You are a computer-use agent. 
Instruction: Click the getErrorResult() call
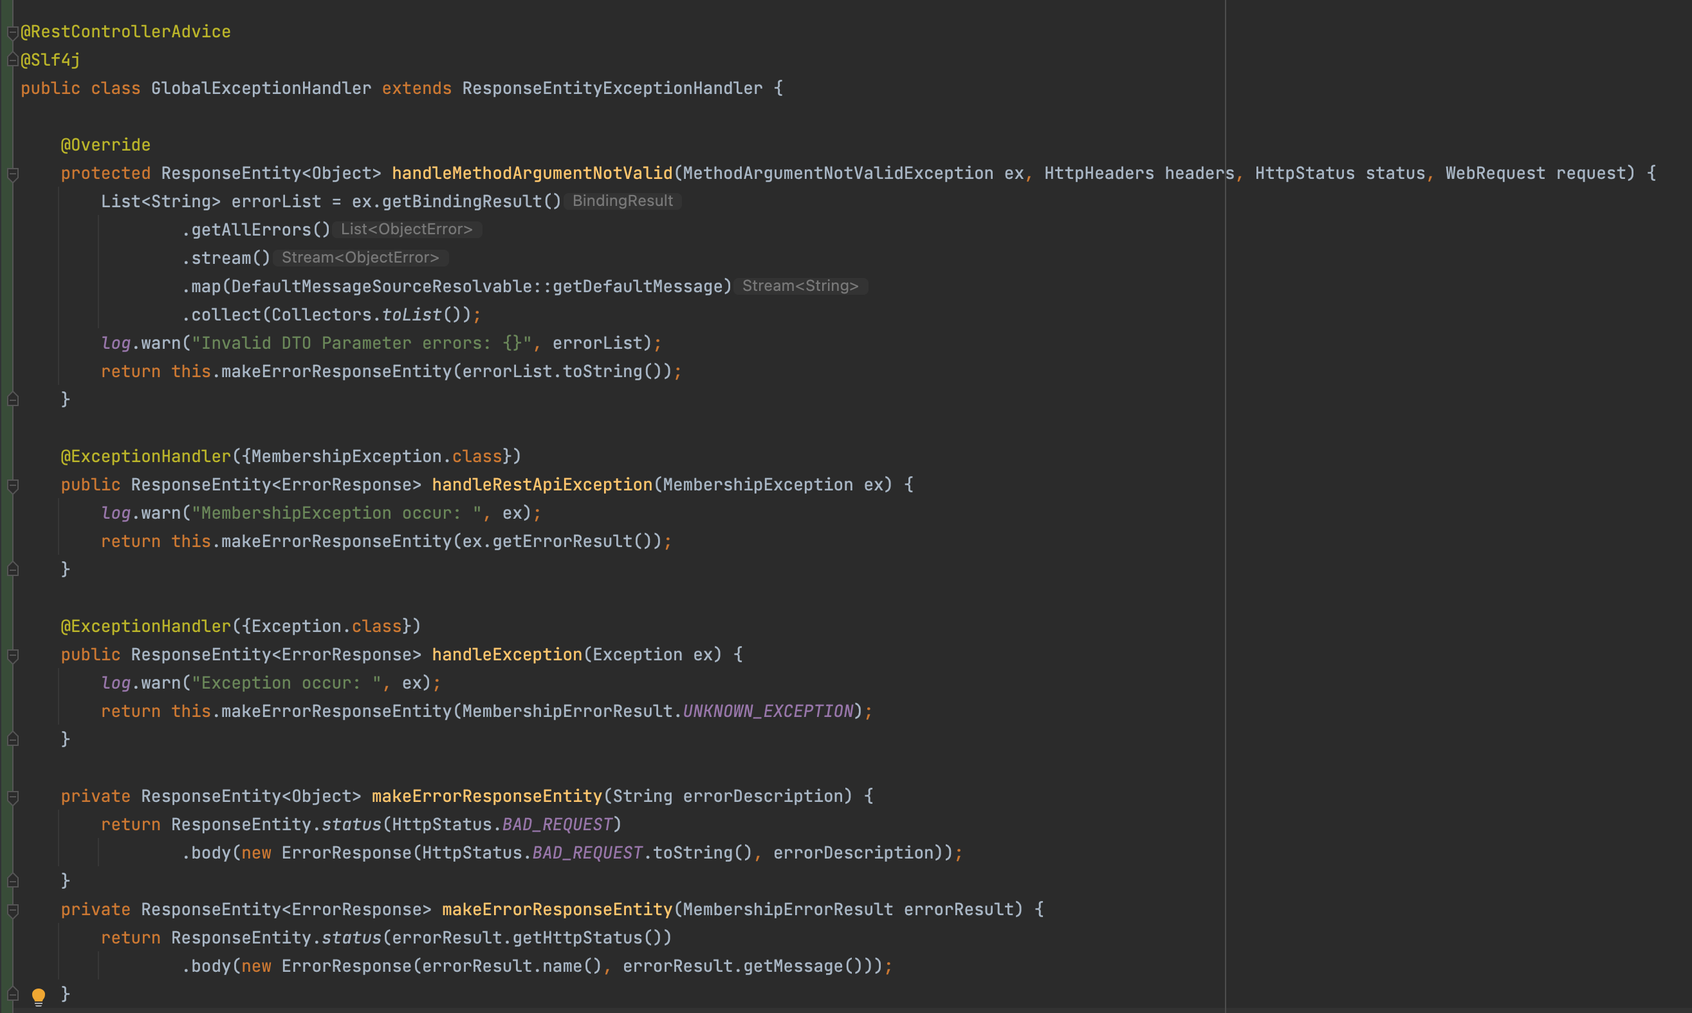click(572, 542)
